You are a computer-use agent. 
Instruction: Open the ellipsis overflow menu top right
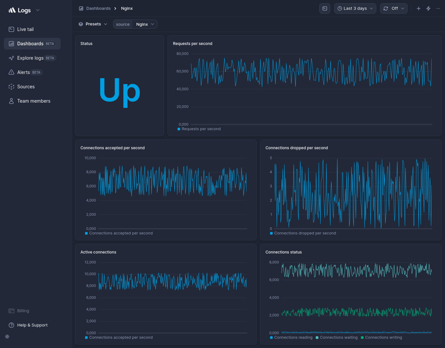(438, 8)
